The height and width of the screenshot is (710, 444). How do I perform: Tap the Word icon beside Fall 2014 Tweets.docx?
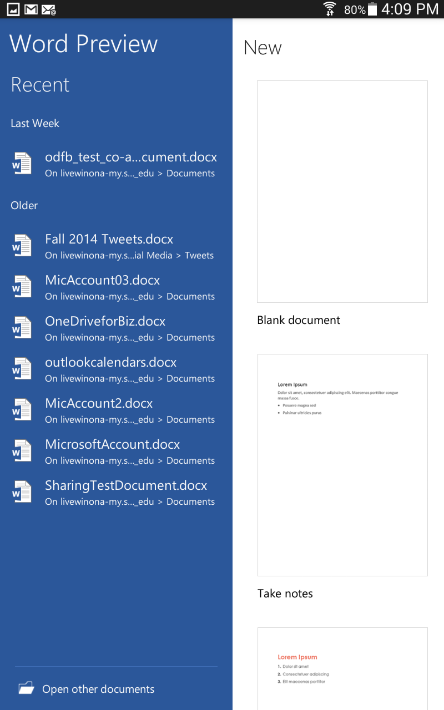[22, 246]
